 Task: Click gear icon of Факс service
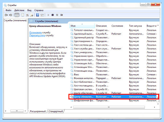[72, 75]
